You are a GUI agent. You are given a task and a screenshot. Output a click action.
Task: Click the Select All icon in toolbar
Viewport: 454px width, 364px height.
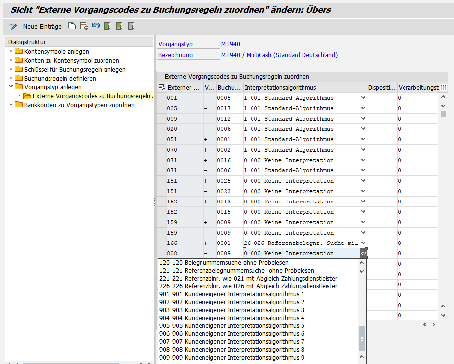(x=108, y=26)
